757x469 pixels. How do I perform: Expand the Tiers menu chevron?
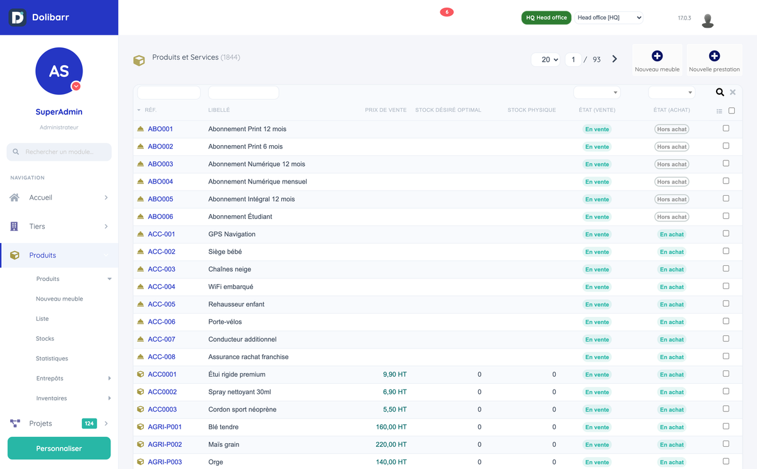[106, 226]
